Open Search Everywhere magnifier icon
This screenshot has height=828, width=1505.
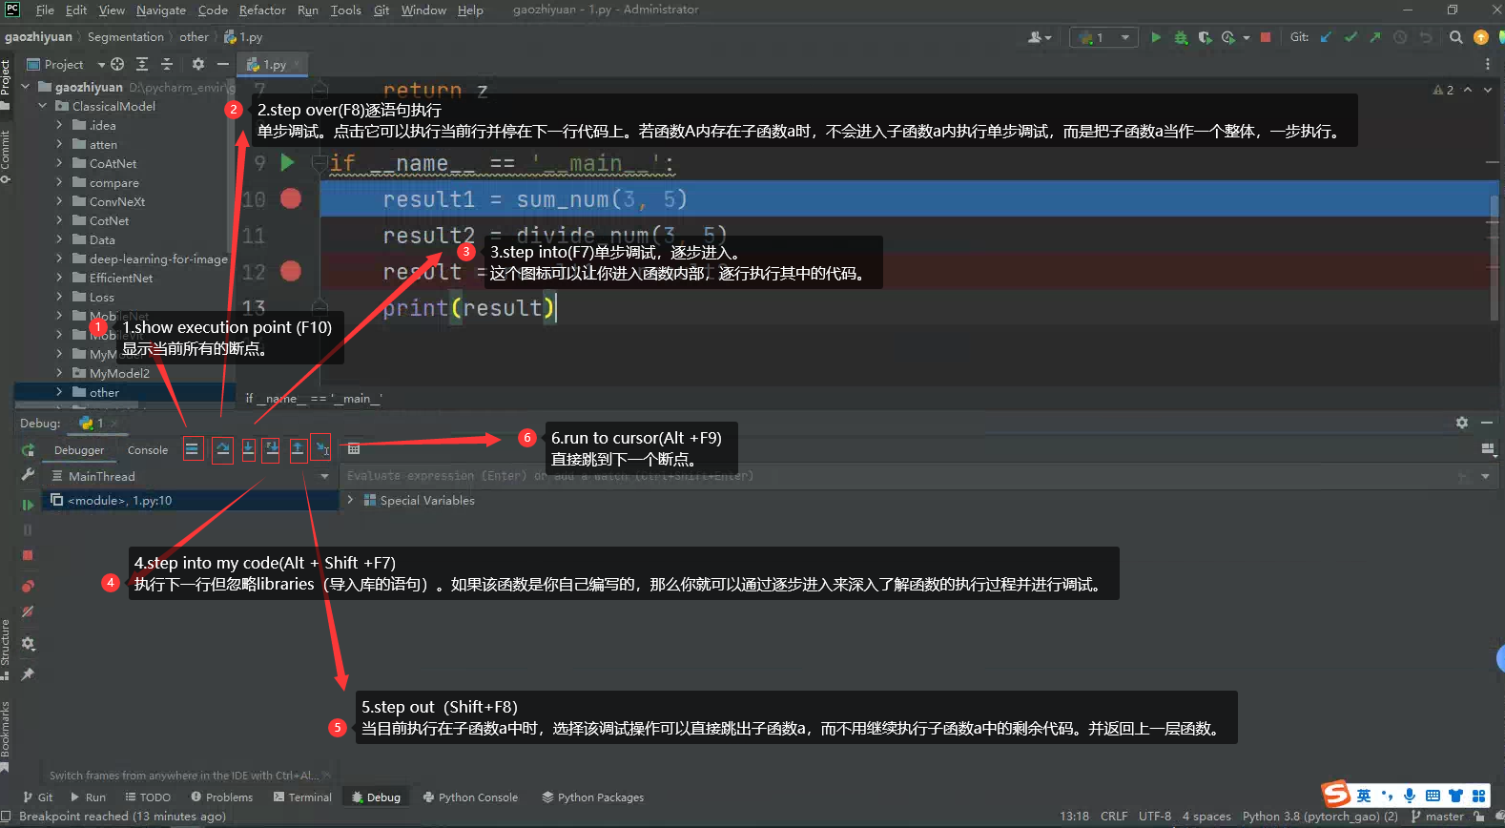(1455, 37)
